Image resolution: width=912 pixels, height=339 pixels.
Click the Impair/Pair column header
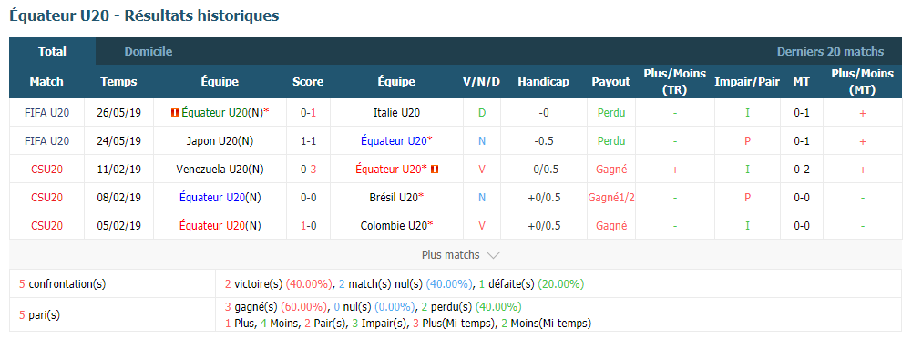click(x=747, y=81)
